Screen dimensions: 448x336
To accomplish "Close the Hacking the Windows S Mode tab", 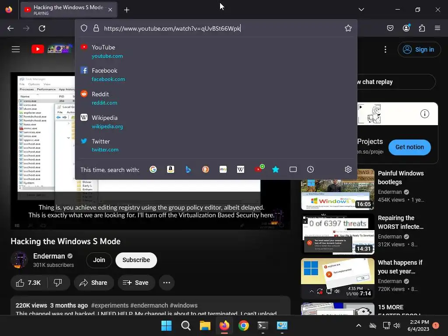I will 110,10.
